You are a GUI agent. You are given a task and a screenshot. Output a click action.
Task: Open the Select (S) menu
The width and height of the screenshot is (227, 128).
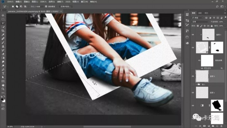(52, 2)
